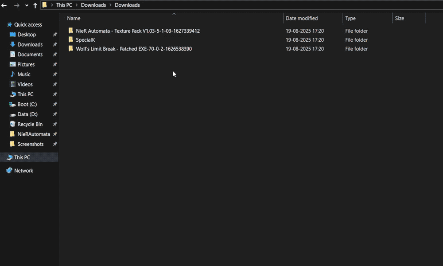Click date modified of NieR Automata Texture Pack
The height and width of the screenshot is (266, 443).
(305, 31)
